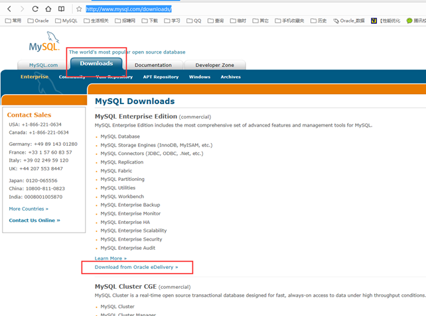This screenshot has height=316, width=426.
Task: Click the MySQL dolphin logo
Action: (44, 42)
